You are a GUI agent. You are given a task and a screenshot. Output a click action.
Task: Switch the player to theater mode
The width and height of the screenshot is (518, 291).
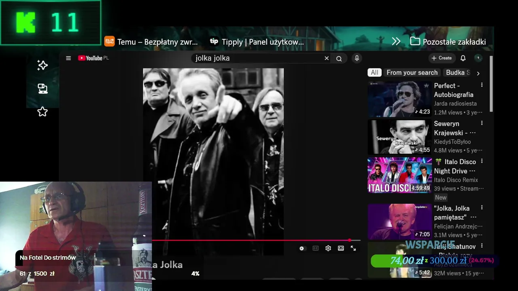(x=341, y=248)
